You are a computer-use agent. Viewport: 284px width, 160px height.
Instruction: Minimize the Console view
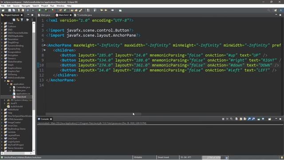click(276, 119)
